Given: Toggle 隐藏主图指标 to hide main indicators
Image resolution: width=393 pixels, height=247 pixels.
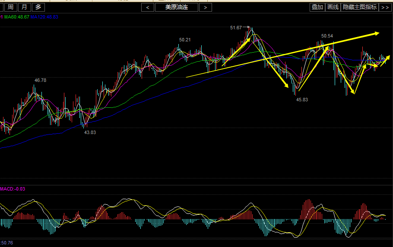Looking at the screenshot, I should (x=359, y=7).
